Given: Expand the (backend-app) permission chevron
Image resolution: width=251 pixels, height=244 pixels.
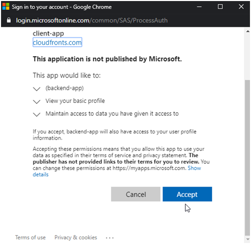Looking at the screenshot, I should [37, 89].
